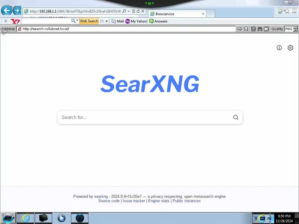Open the Engine stats link

(159, 201)
